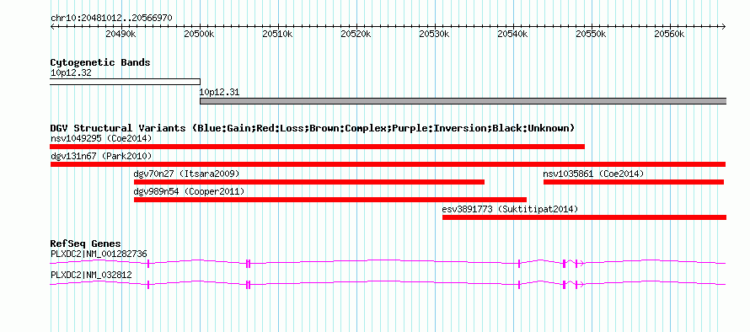
Task: Open the esv3891773 (Suktitipat2014) label
Action: pyautogui.click(x=511, y=209)
